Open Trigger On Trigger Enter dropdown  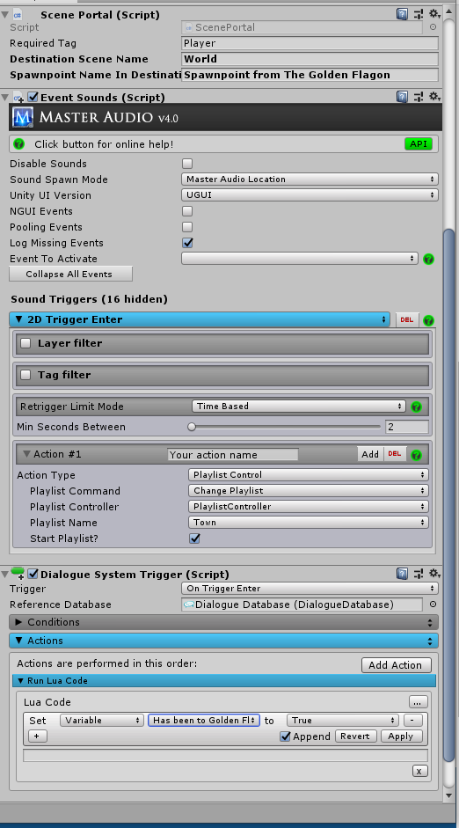tap(310, 589)
